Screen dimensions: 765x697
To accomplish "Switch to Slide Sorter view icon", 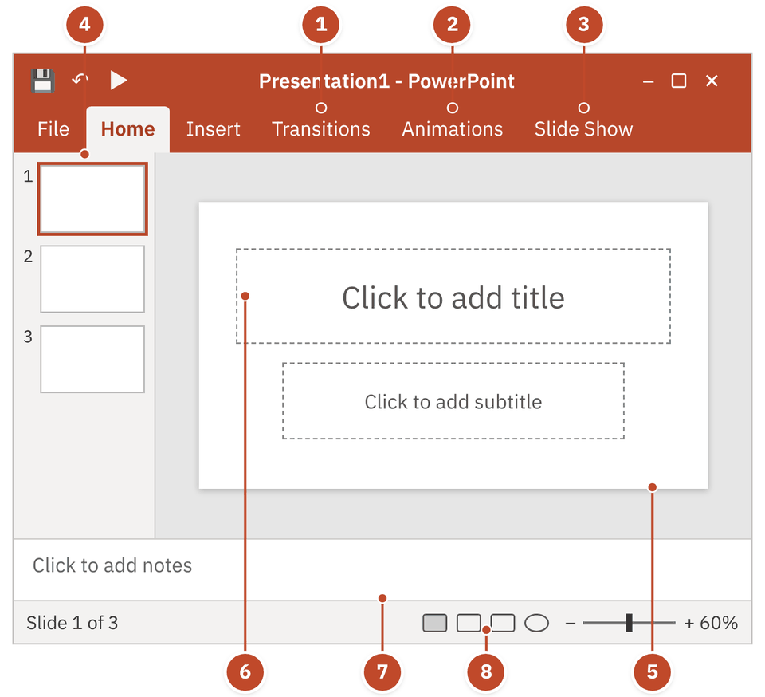I will (x=469, y=624).
